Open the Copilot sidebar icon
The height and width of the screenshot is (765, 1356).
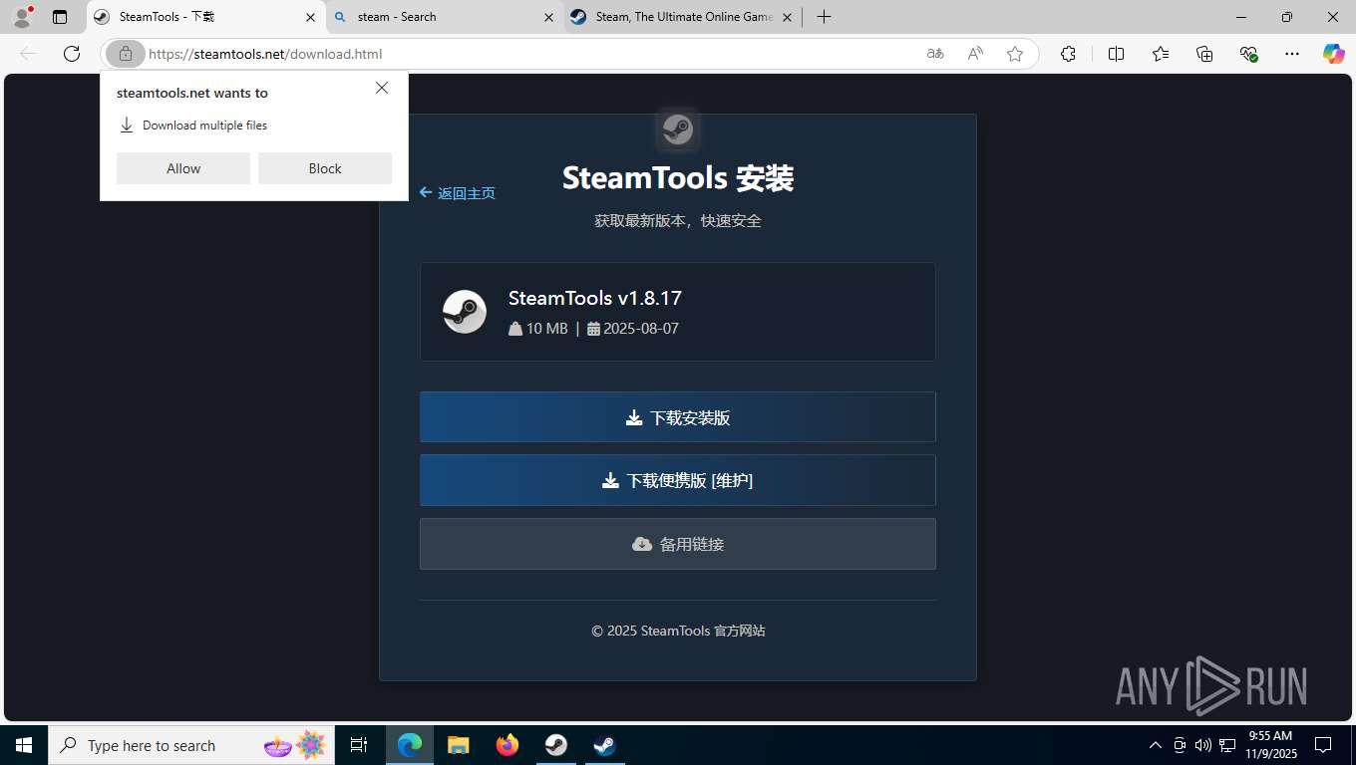click(x=1334, y=54)
